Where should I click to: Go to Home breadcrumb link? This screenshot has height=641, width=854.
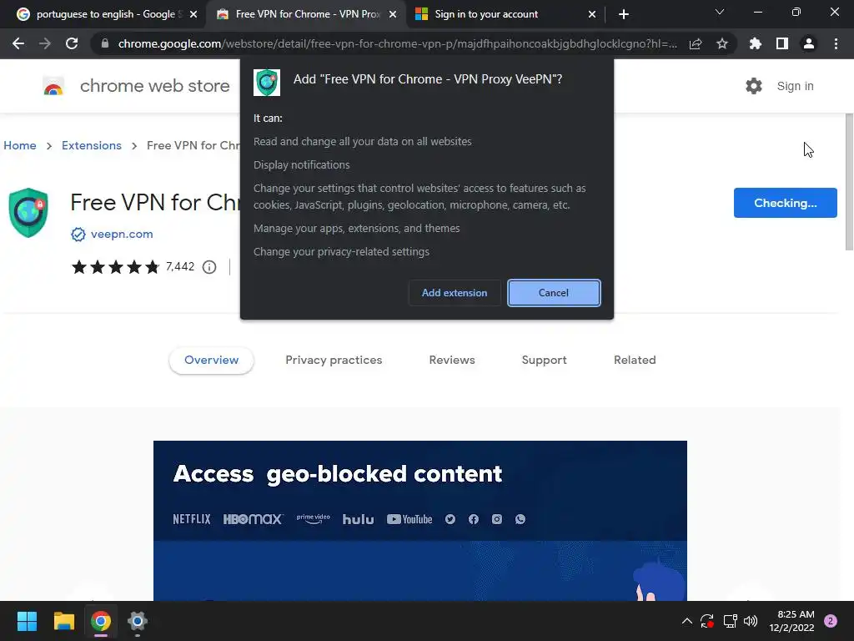point(20,145)
